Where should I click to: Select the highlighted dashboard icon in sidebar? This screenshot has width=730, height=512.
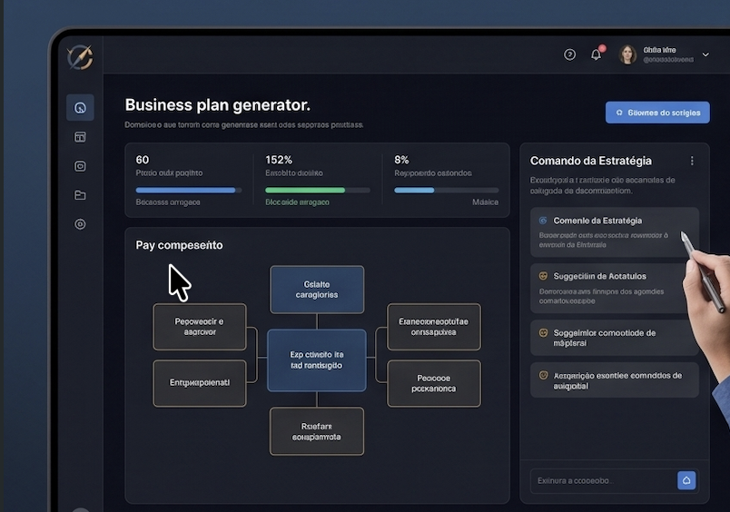point(80,108)
